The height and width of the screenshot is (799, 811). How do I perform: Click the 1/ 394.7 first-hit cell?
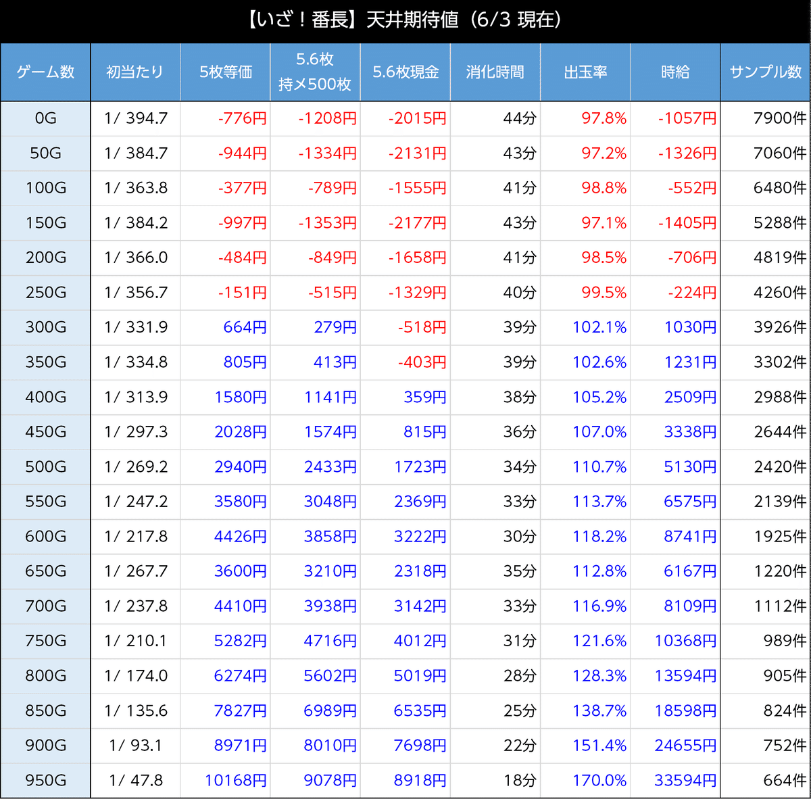[x=135, y=119]
